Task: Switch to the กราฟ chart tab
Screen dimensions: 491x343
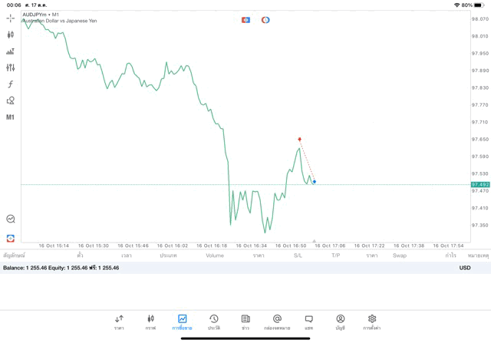Action: 150,322
